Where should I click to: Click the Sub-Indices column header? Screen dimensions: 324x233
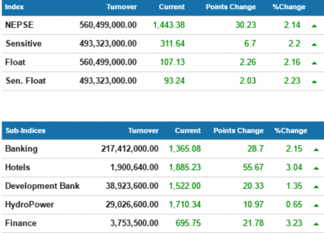pos(25,130)
